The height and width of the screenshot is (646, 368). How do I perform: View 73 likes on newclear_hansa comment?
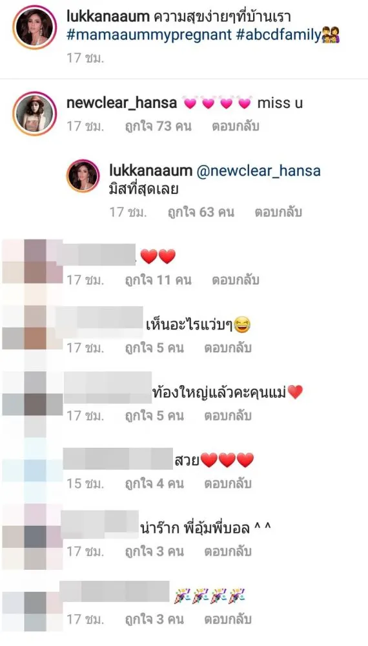158,126
